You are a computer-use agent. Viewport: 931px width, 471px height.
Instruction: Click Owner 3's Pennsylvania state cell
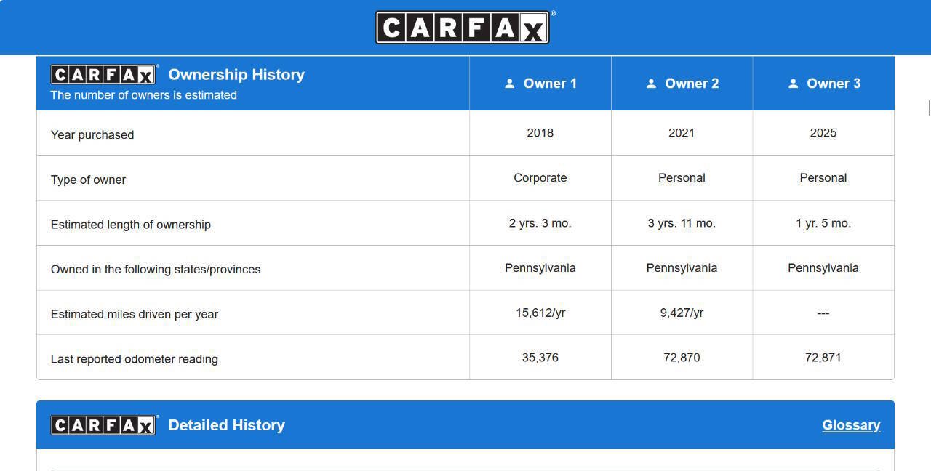click(x=823, y=268)
